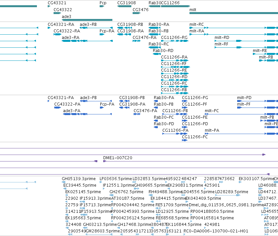Screen dimensions: 278x236
Task: Select transcript ade3-RB
Action: 96,28
